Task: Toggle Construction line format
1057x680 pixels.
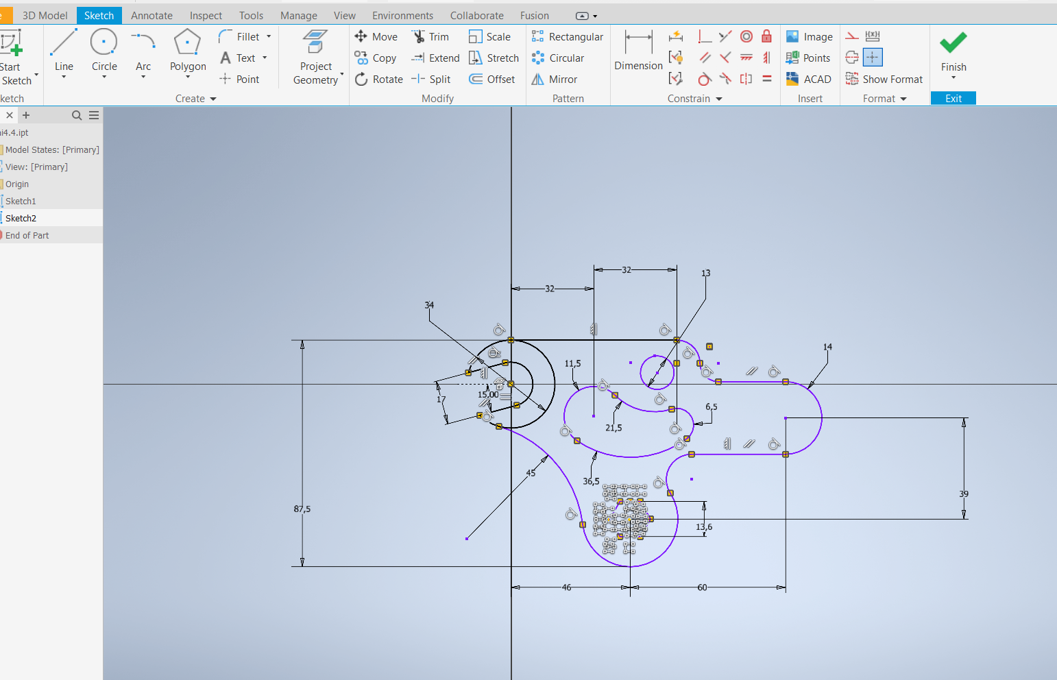Action: click(x=852, y=36)
